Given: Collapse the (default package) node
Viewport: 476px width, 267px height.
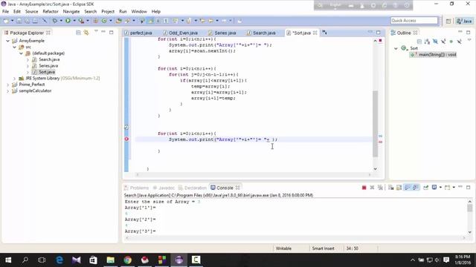Looking at the screenshot, I should 21,53.
